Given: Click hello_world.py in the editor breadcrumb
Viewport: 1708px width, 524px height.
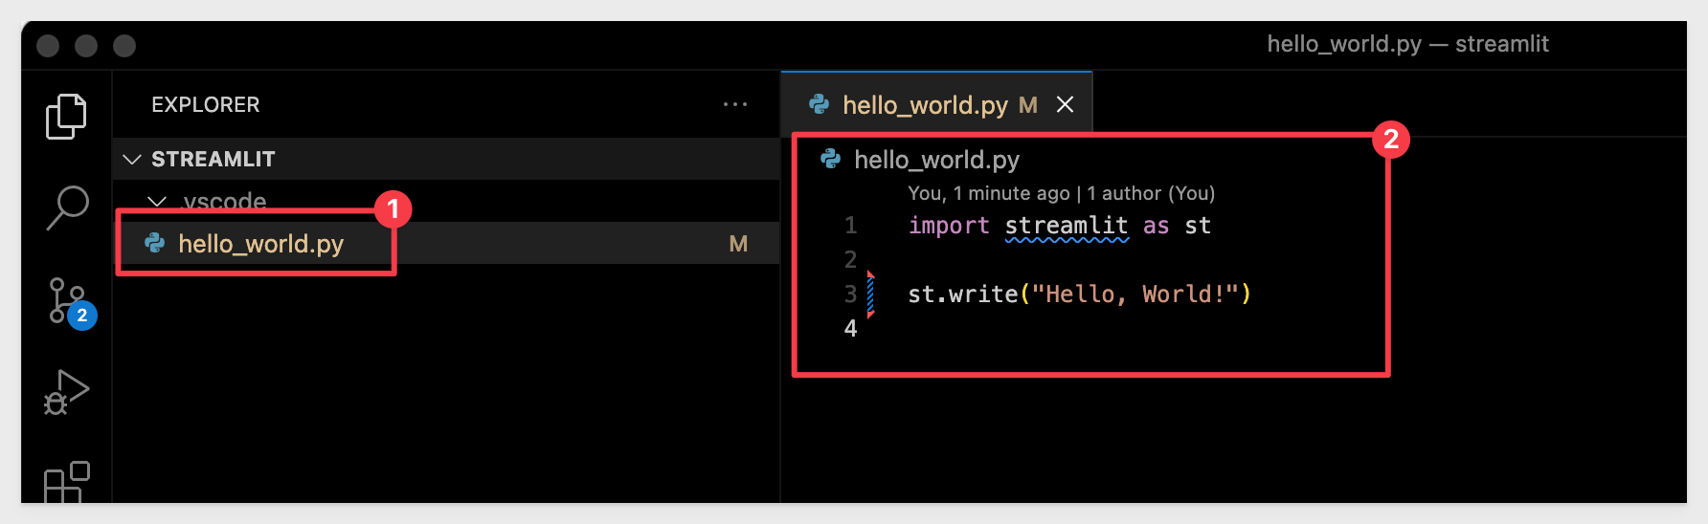Looking at the screenshot, I should [x=936, y=160].
